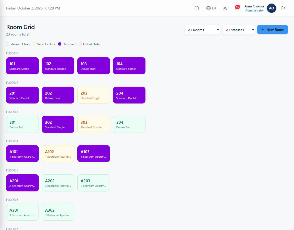Image resolution: width=294 pixels, height=230 pixels.
Task: Open the chat messages icon
Action: pos(197,8)
